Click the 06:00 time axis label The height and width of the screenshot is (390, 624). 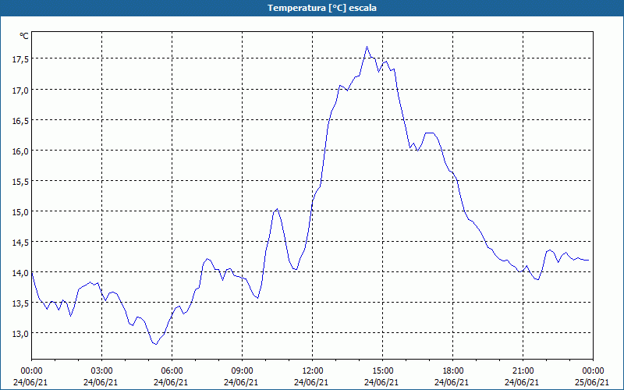[x=172, y=371]
